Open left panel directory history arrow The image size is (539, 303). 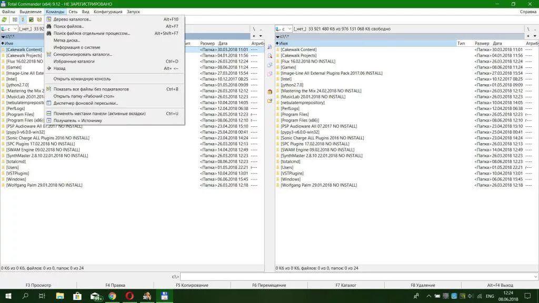261,36
